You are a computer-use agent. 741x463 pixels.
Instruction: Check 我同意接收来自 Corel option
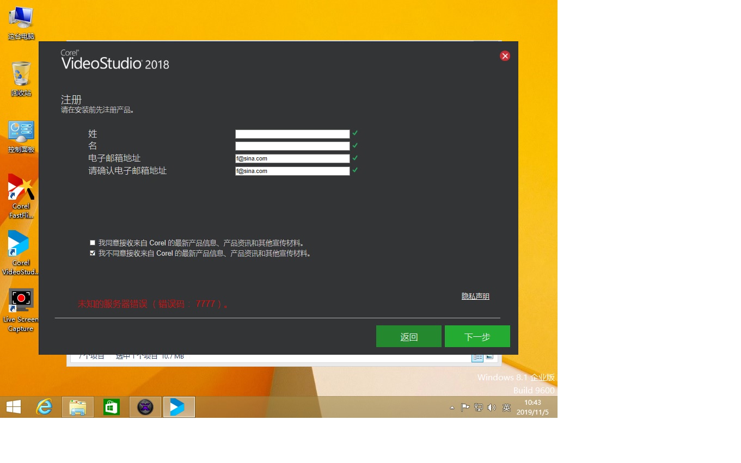pos(93,243)
